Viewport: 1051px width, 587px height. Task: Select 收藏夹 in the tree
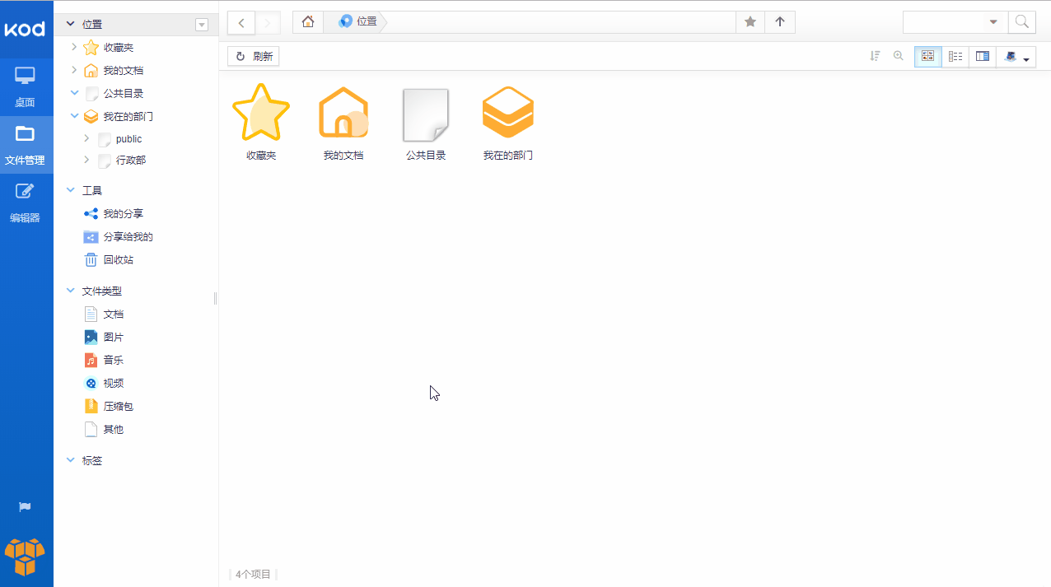click(118, 48)
